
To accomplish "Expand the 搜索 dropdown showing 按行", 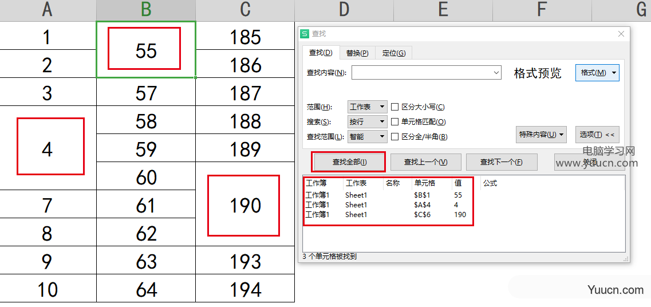I will 368,121.
